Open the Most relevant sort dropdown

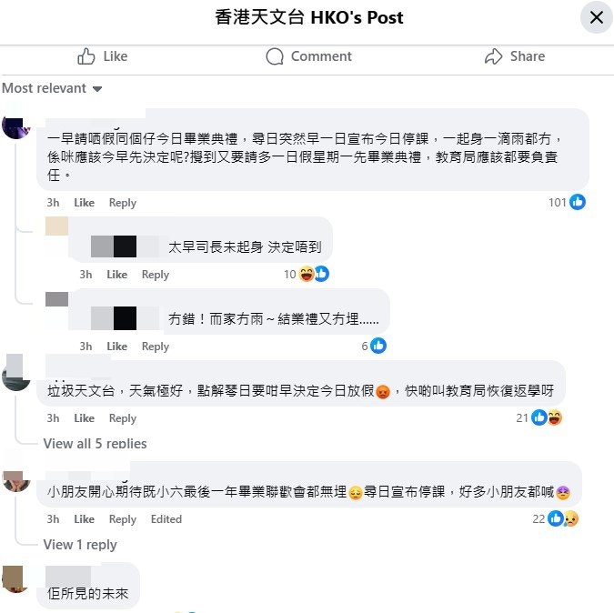52,88
